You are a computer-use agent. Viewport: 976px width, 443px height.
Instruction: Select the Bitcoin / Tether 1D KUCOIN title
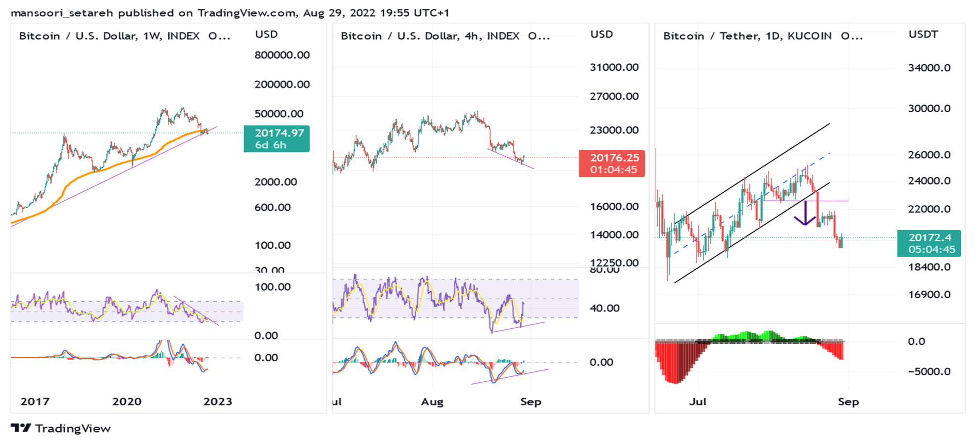pos(763,36)
